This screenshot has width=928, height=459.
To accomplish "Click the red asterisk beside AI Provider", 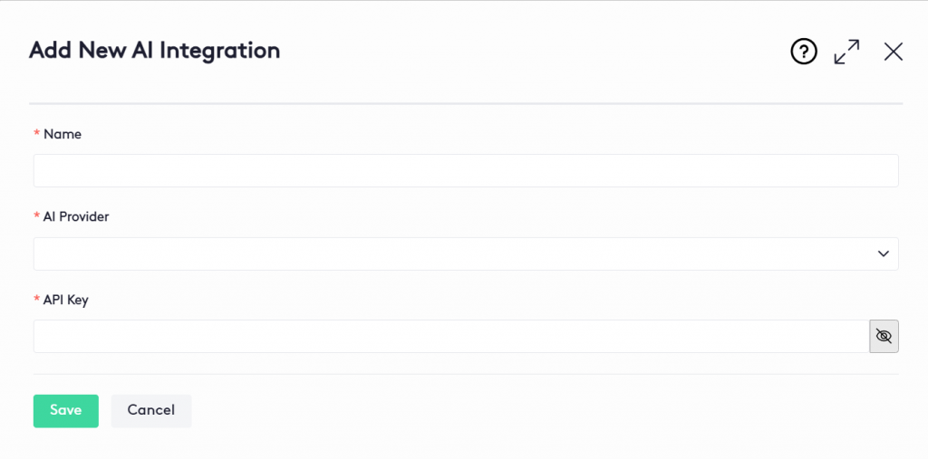I will (x=37, y=217).
